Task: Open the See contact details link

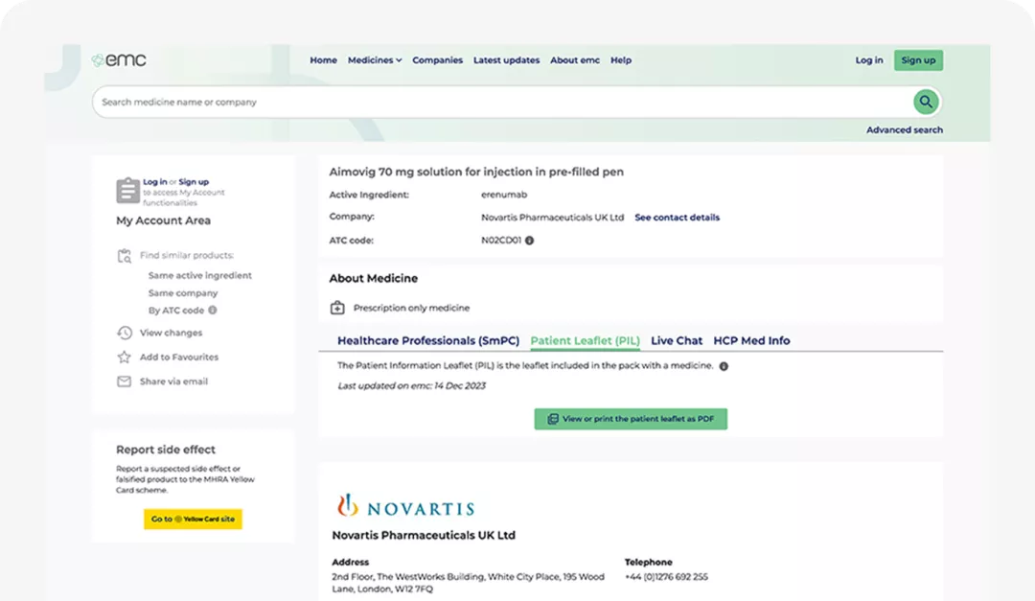Action: (x=677, y=218)
